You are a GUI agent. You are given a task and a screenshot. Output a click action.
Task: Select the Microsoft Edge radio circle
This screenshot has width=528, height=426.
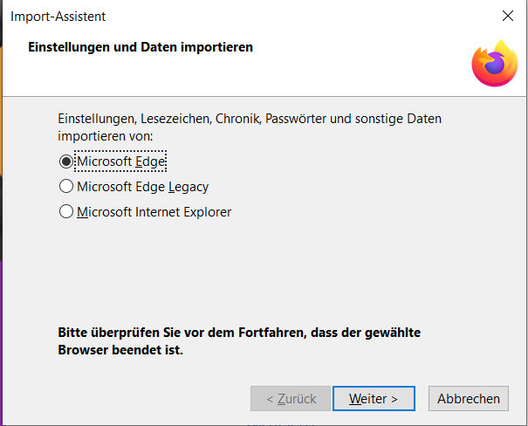[x=65, y=161]
